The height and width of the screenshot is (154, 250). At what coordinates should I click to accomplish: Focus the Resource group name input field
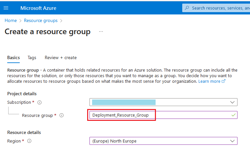tap(158, 115)
